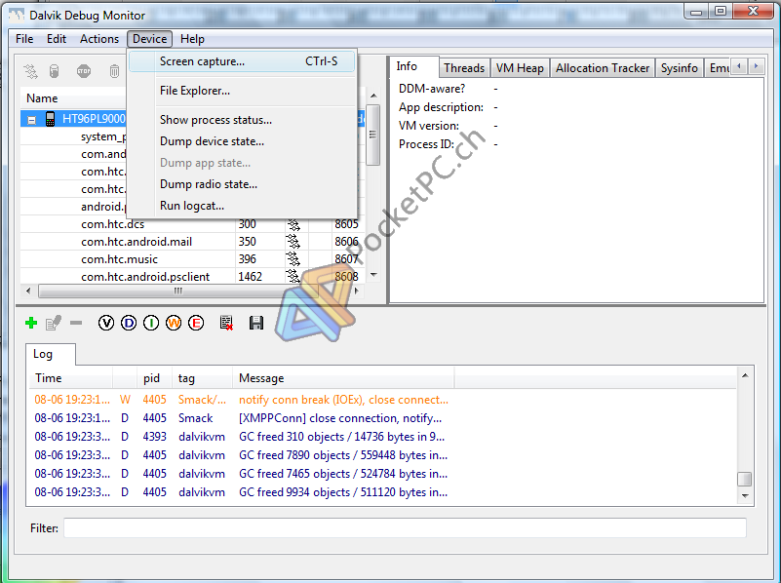Show more tabs with right arrow
This screenshot has width=781, height=583.
tap(756, 66)
